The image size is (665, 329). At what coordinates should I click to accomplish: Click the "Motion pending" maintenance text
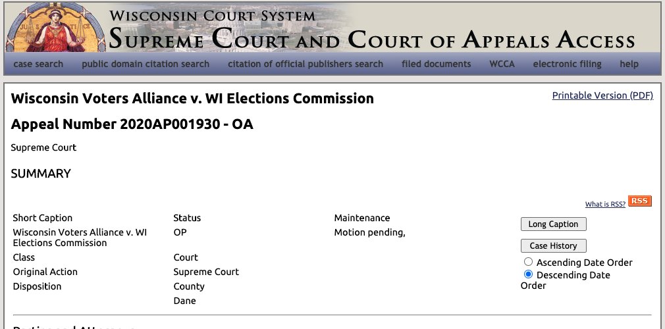(369, 232)
